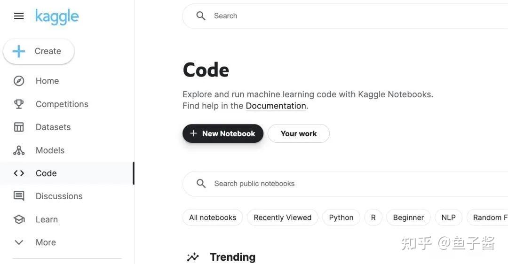The width and height of the screenshot is (508, 264).
Task: Filter notebooks by Python
Action: click(x=341, y=217)
